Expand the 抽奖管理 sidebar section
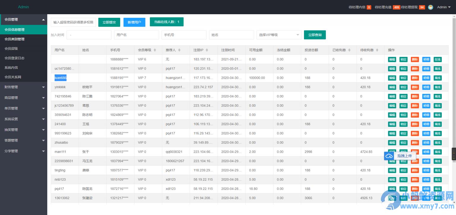 pos(23,130)
